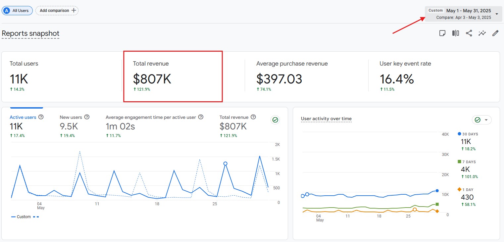Image resolution: width=504 pixels, height=242 pixels.
Task: Click the help icon next to New users
Action: [87, 117]
